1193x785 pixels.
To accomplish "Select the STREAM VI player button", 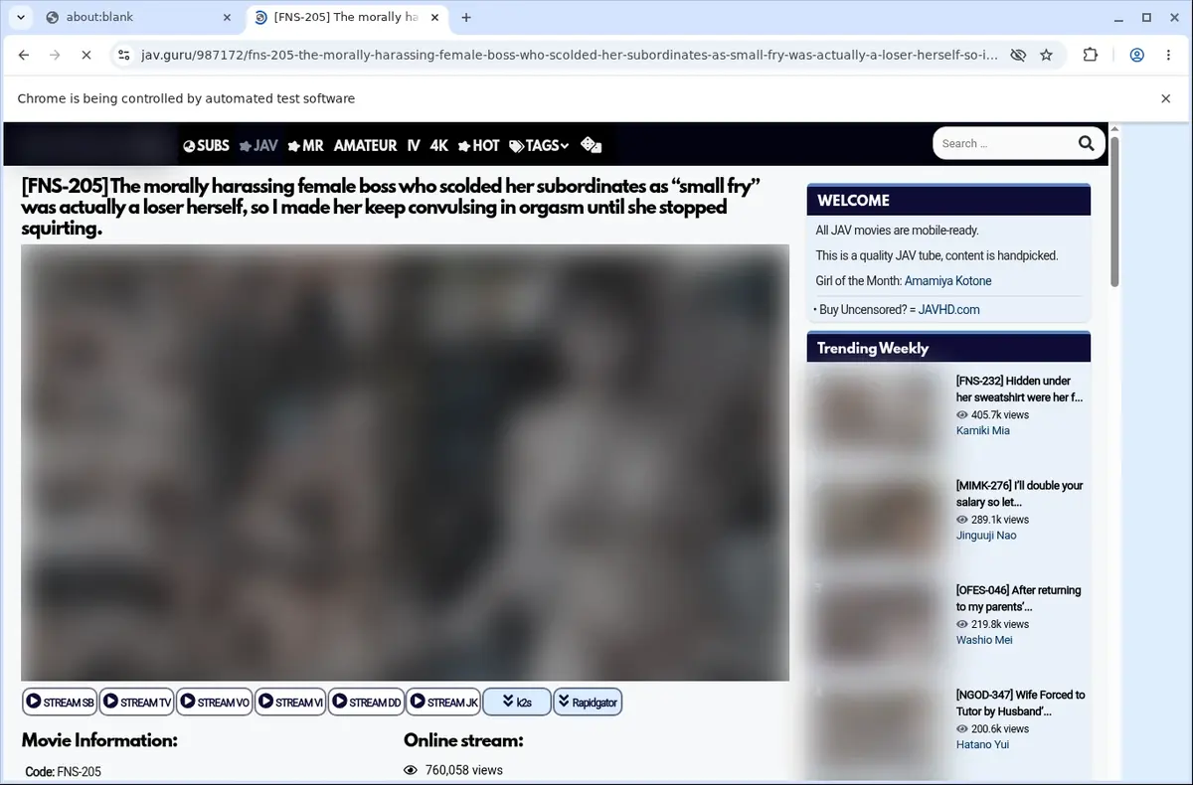I will click(x=290, y=702).
